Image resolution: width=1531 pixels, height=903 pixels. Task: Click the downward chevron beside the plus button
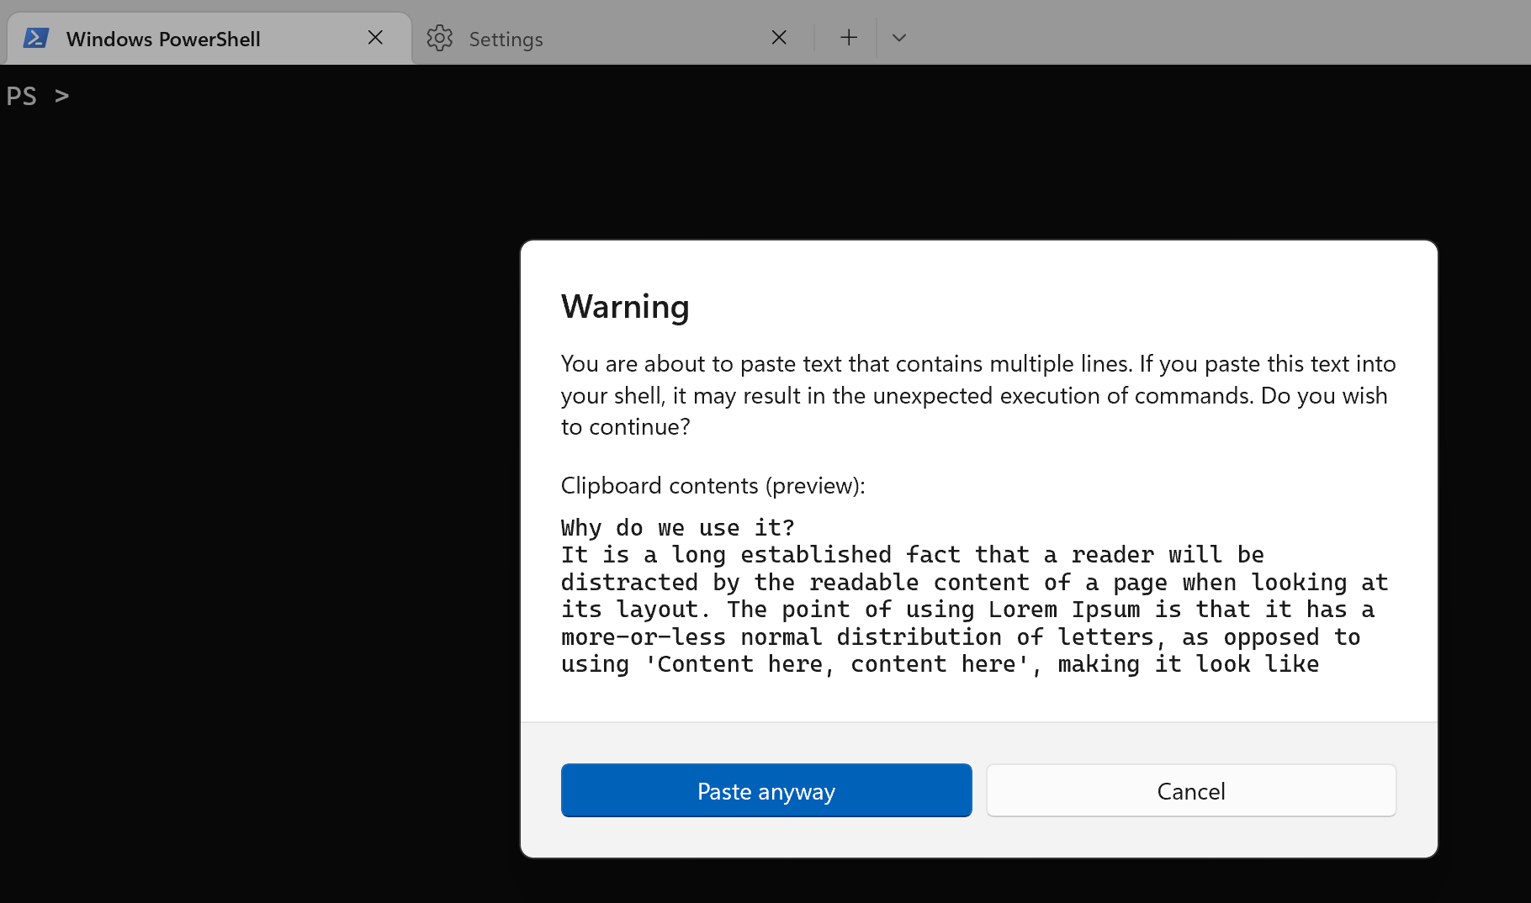pyautogui.click(x=898, y=38)
